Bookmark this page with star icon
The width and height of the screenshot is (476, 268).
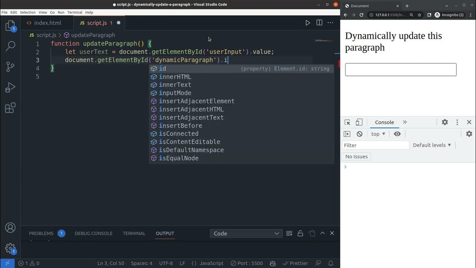419,15
